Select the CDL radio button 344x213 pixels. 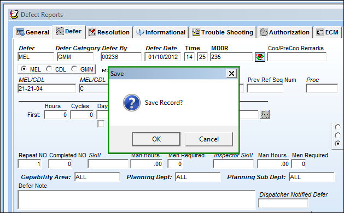[x=49, y=69]
